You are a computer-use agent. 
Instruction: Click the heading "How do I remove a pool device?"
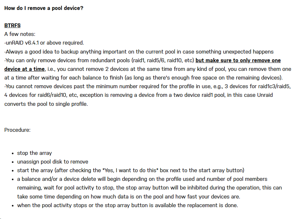(x=44, y=8)
